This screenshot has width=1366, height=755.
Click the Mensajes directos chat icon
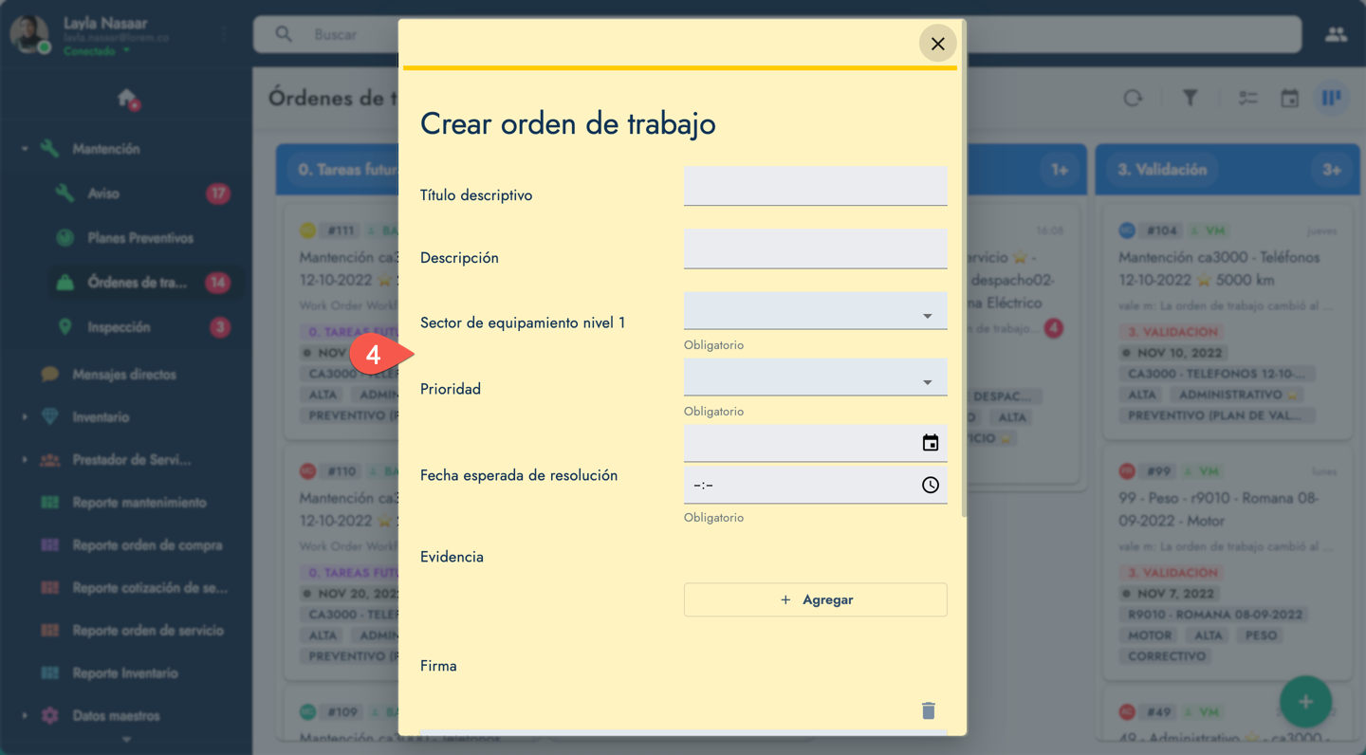click(x=49, y=375)
